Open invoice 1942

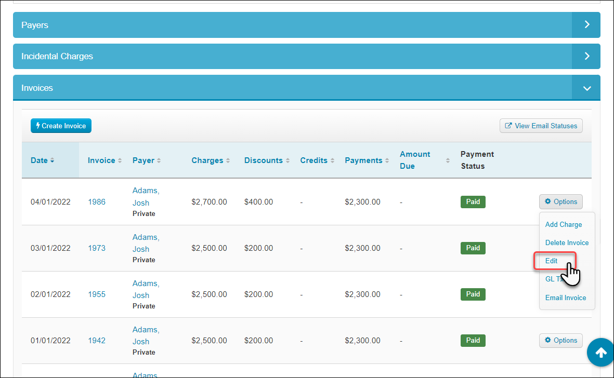(x=97, y=341)
